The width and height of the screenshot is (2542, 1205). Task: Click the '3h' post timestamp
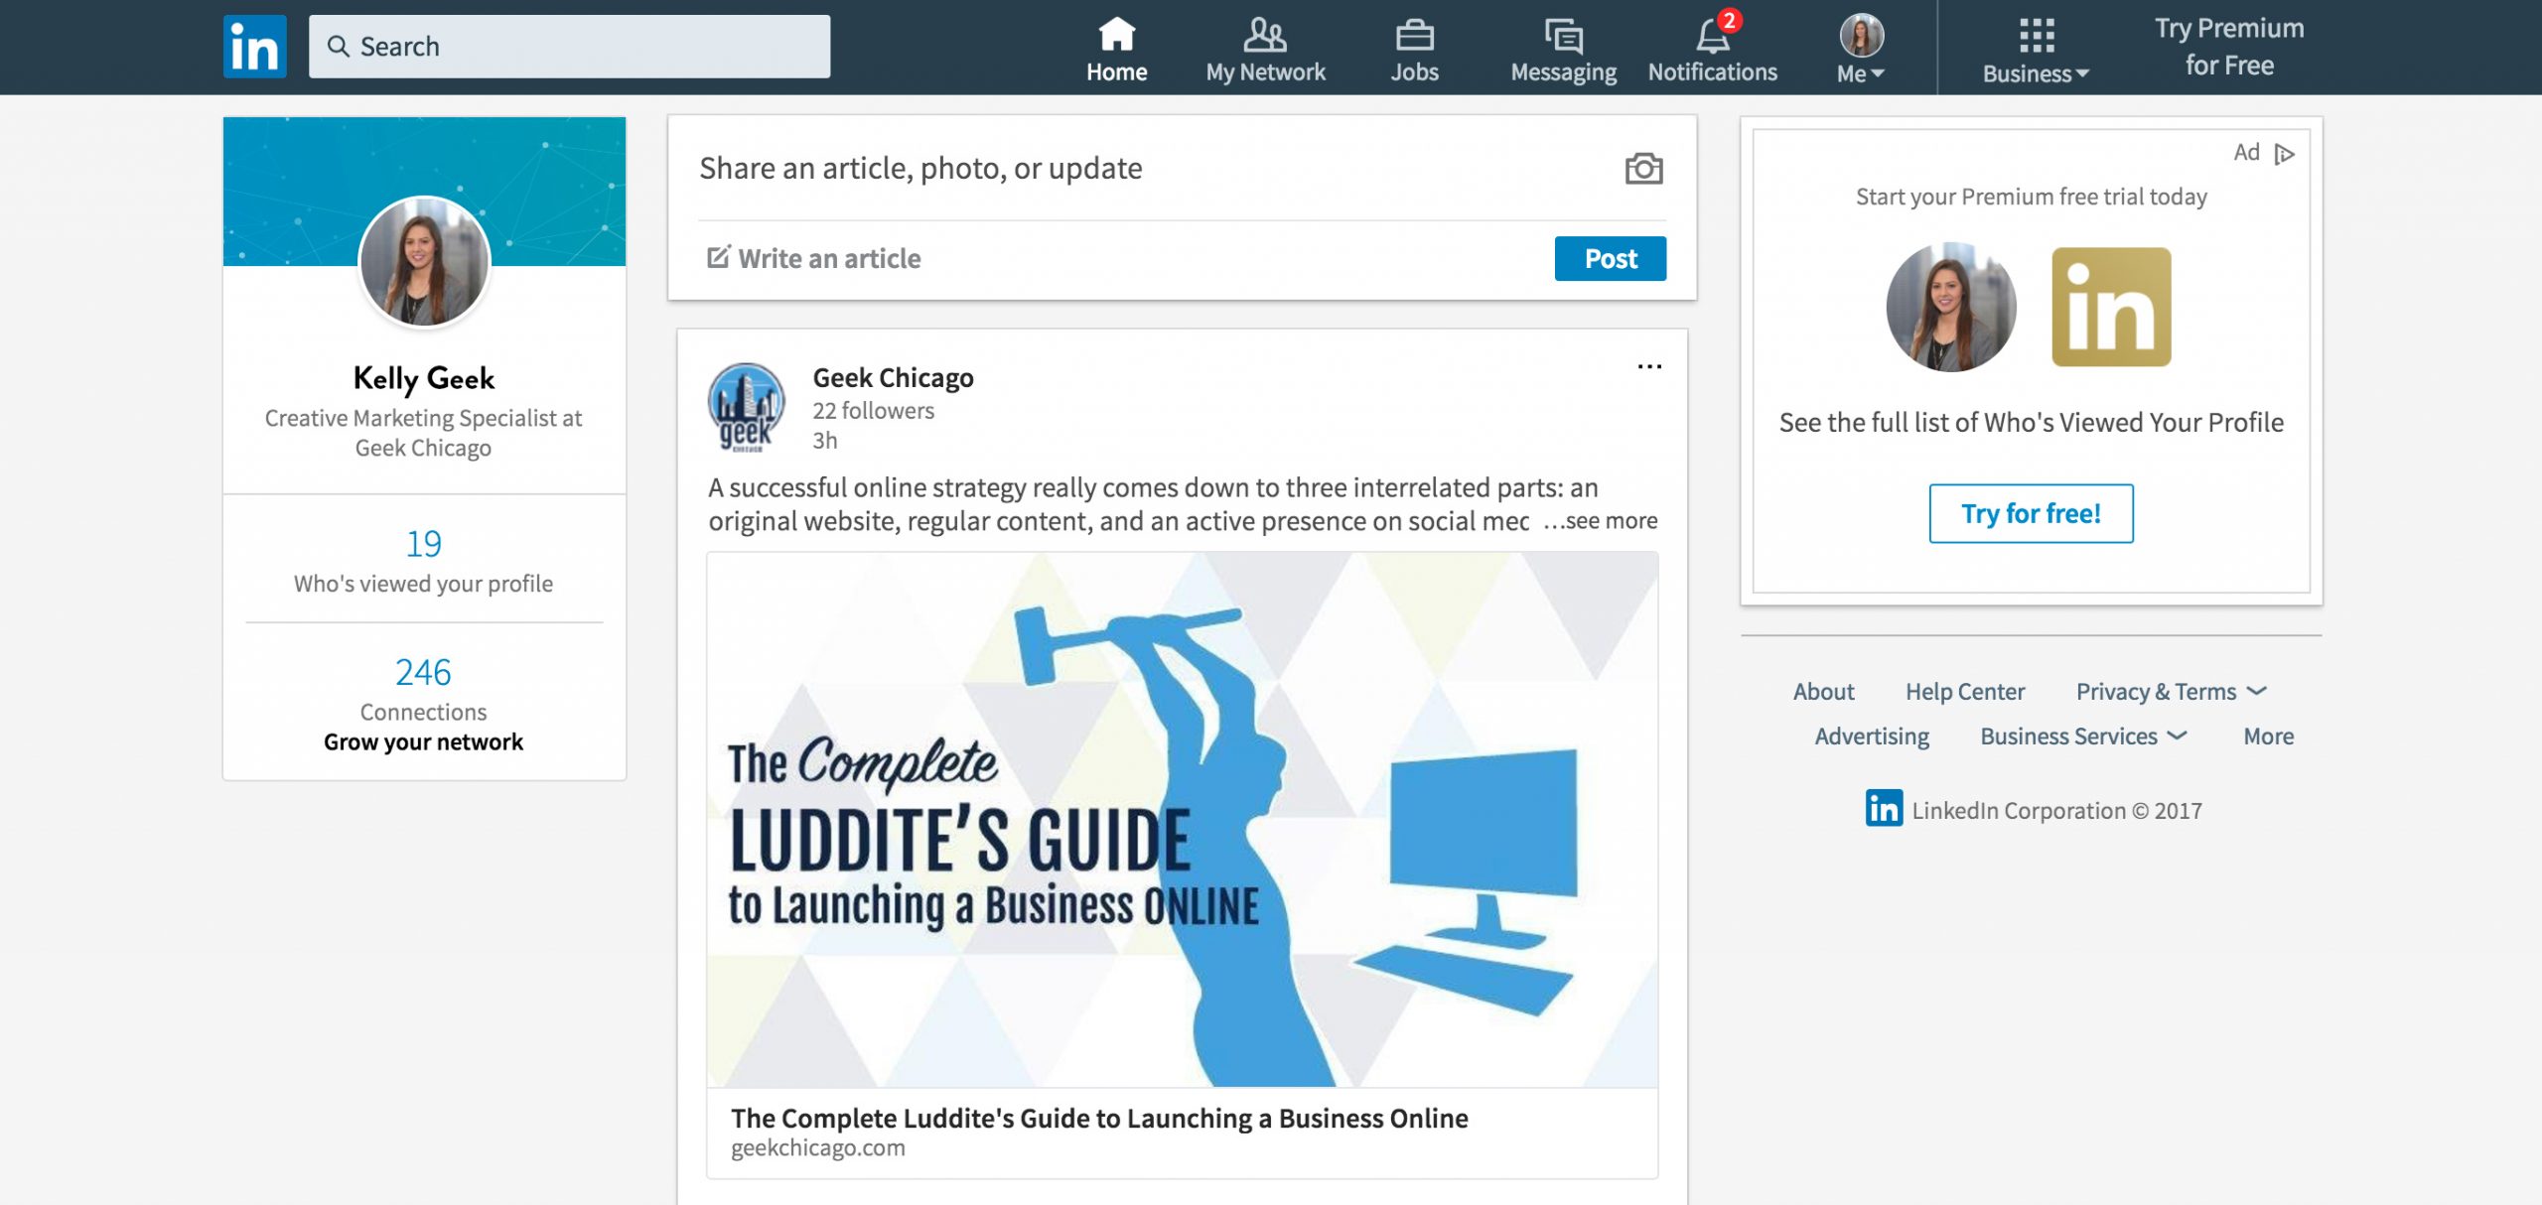point(824,440)
